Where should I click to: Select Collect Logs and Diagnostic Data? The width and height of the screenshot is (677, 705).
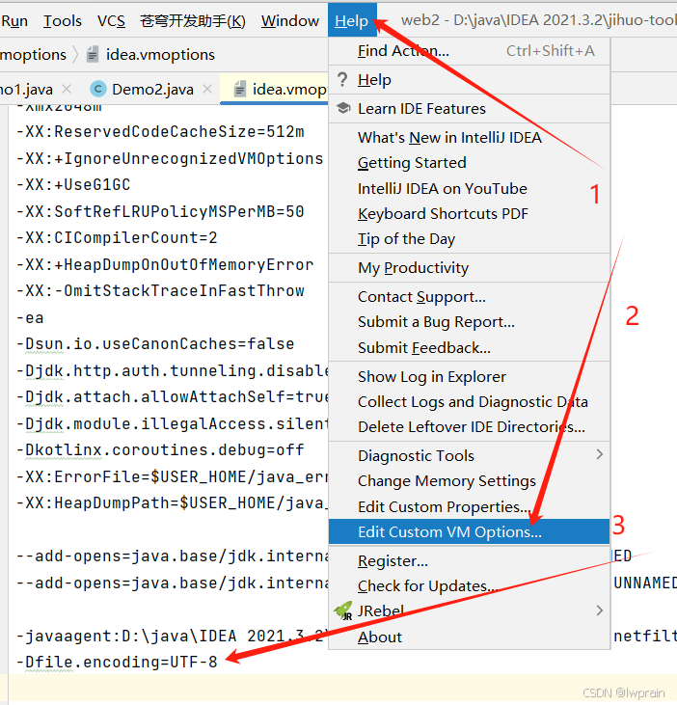pos(469,401)
